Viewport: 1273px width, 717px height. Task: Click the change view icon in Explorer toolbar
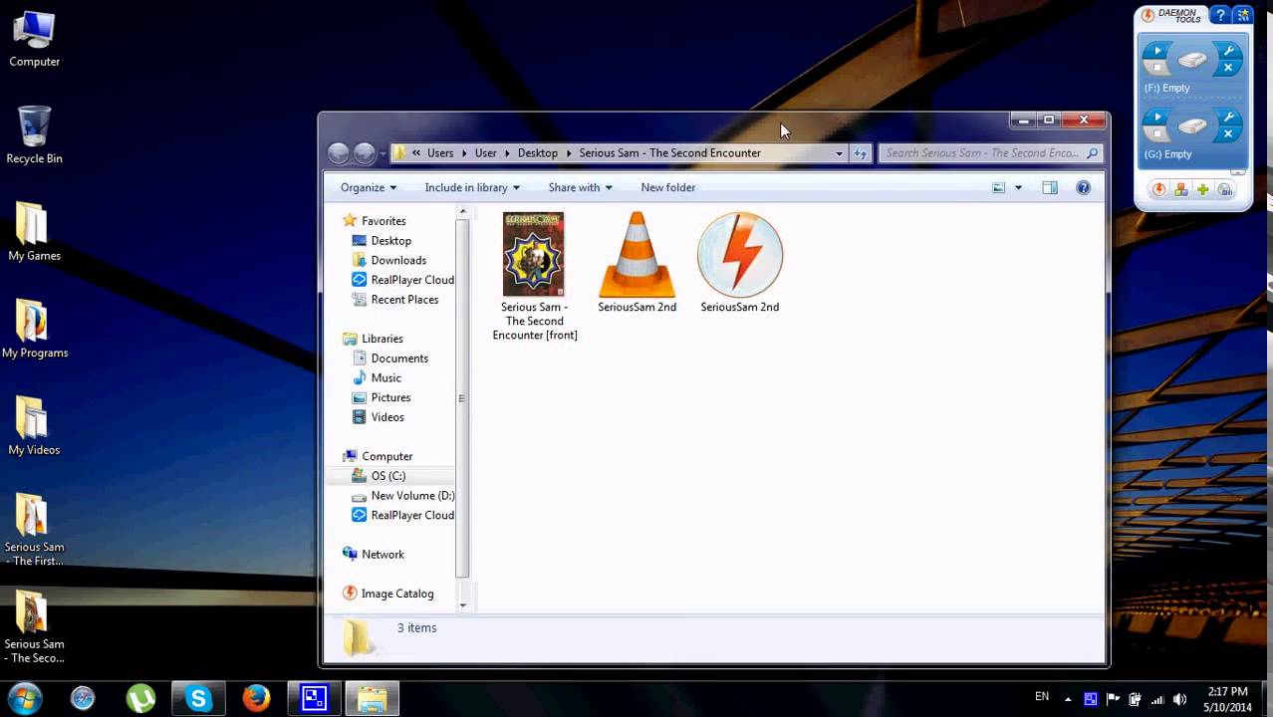[x=998, y=187]
